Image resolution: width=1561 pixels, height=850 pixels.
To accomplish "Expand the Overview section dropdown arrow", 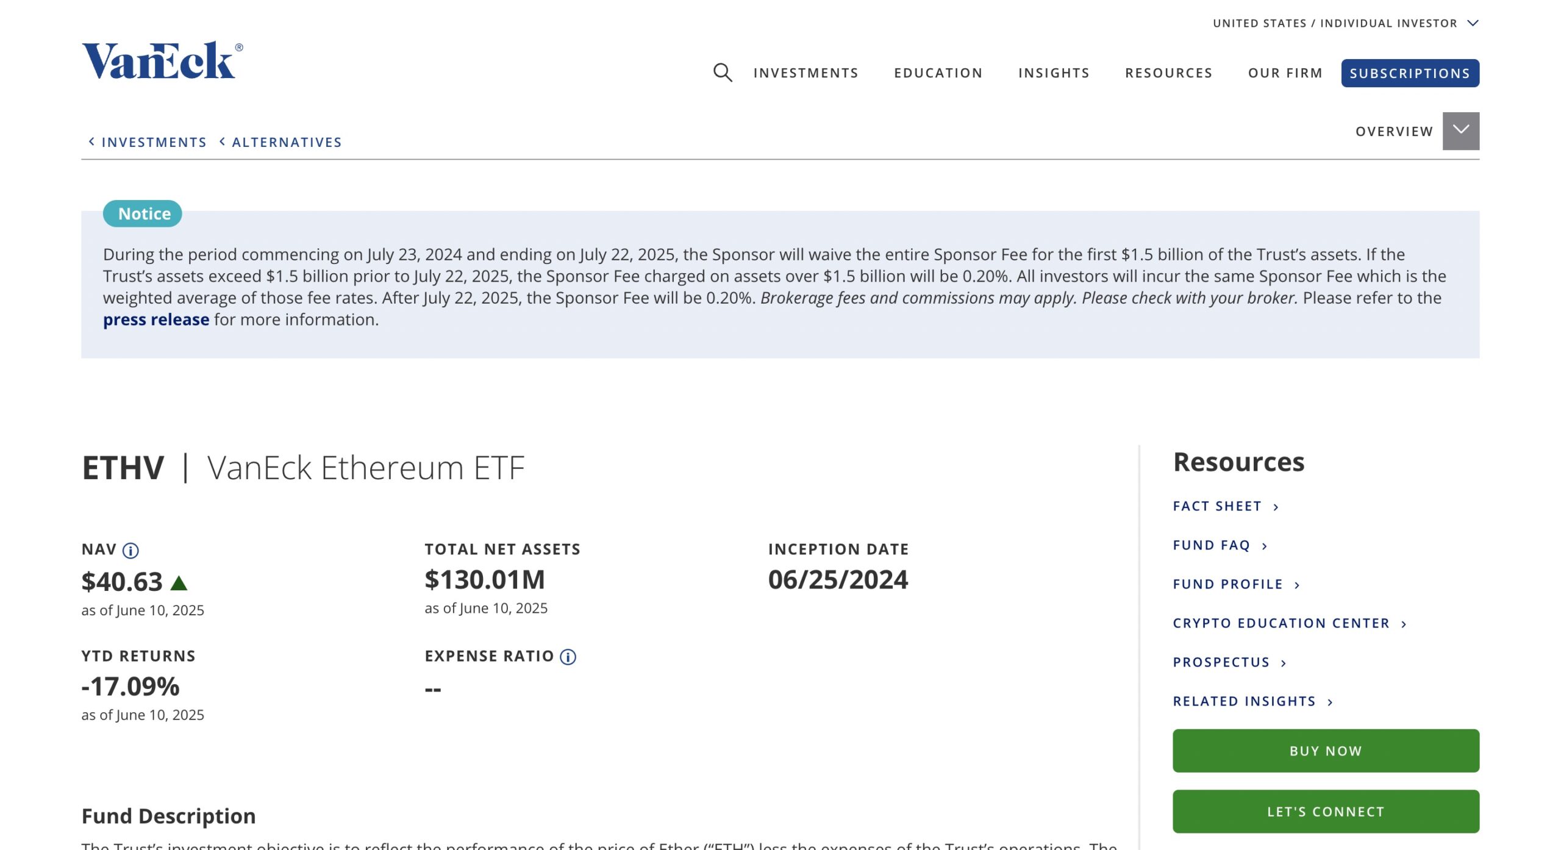I will coord(1460,130).
